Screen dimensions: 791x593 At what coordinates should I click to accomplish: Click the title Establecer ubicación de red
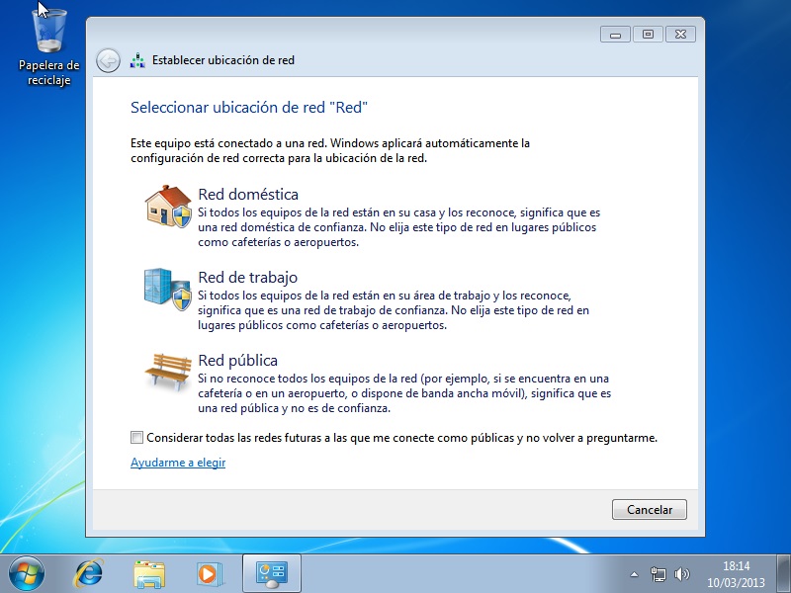pos(223,60)
